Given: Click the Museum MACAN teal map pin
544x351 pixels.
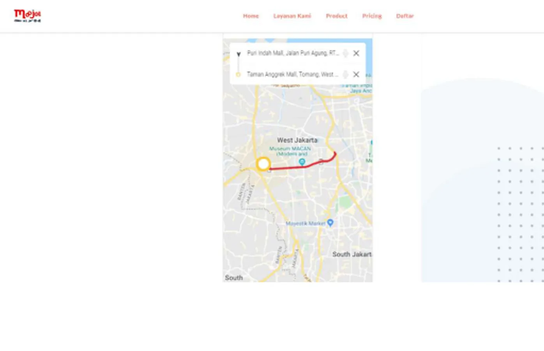Looking at the screenshot, I should 302,161.
